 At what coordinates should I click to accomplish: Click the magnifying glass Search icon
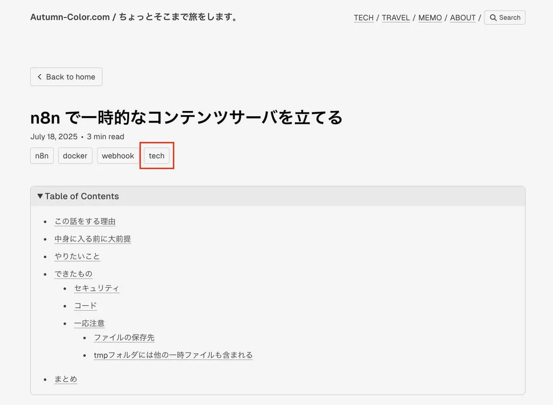[x=493, y=18]
